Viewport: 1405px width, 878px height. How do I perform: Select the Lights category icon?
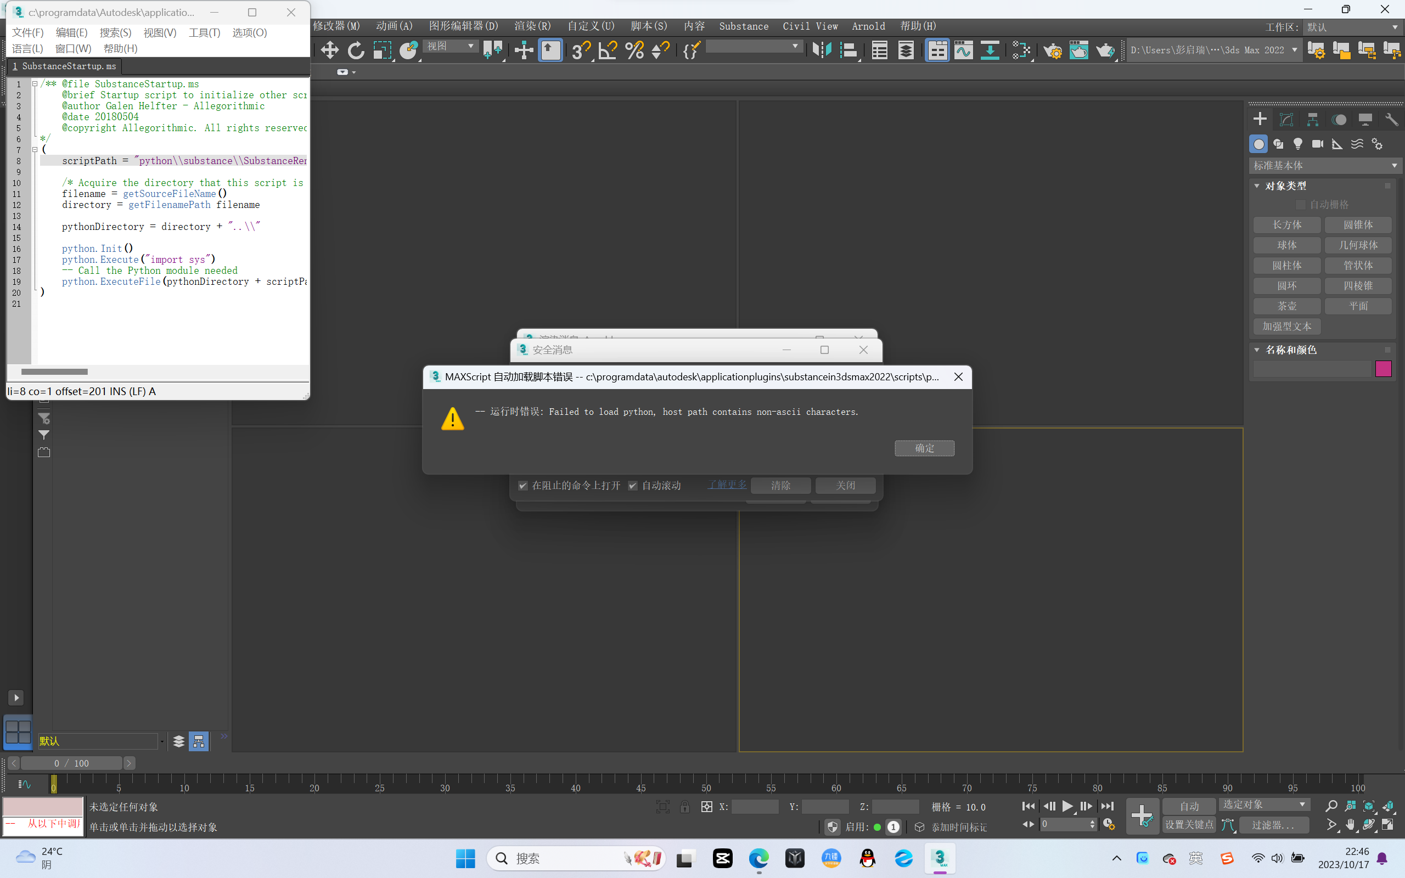click(1297, 144)
